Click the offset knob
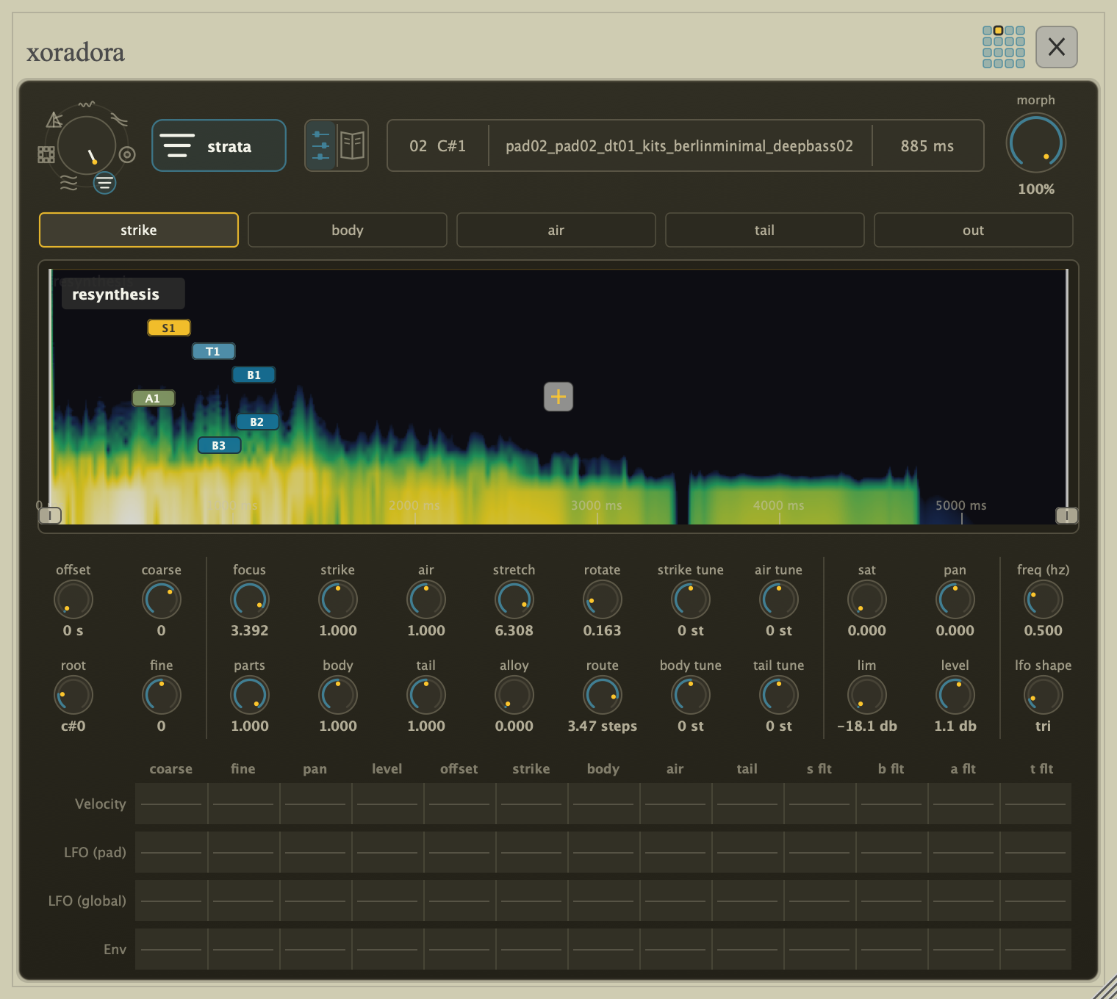Image resolution: width=1117 pixels, height=999 pixels. (73, 599)
